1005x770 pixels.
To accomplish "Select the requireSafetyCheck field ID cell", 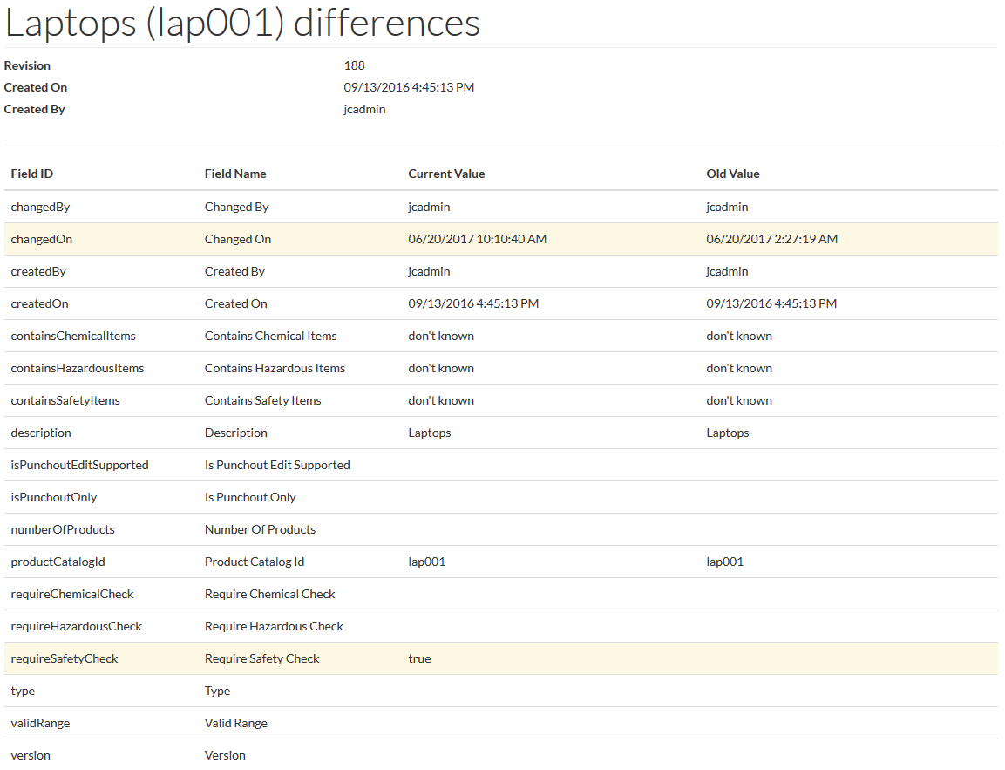I will (64, 658).
